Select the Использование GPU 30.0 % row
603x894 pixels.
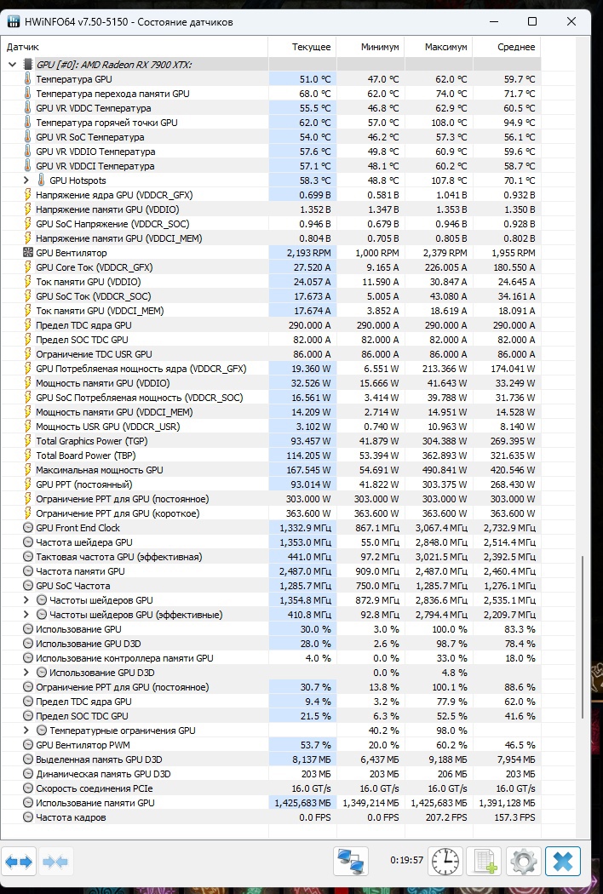pyautogui.click(x=271, y=629)
